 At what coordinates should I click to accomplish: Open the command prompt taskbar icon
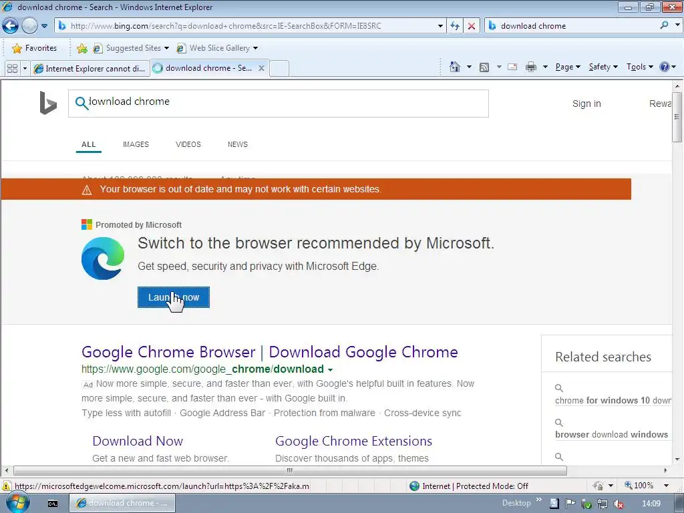pos(52,504)
